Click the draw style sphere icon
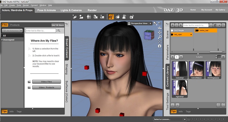Screen dimensions: 228x122 (155, 23)
